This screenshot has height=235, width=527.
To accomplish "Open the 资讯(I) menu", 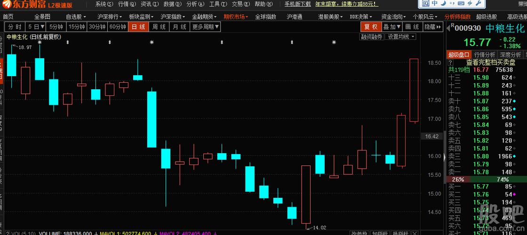I will [x=150, y=4].
